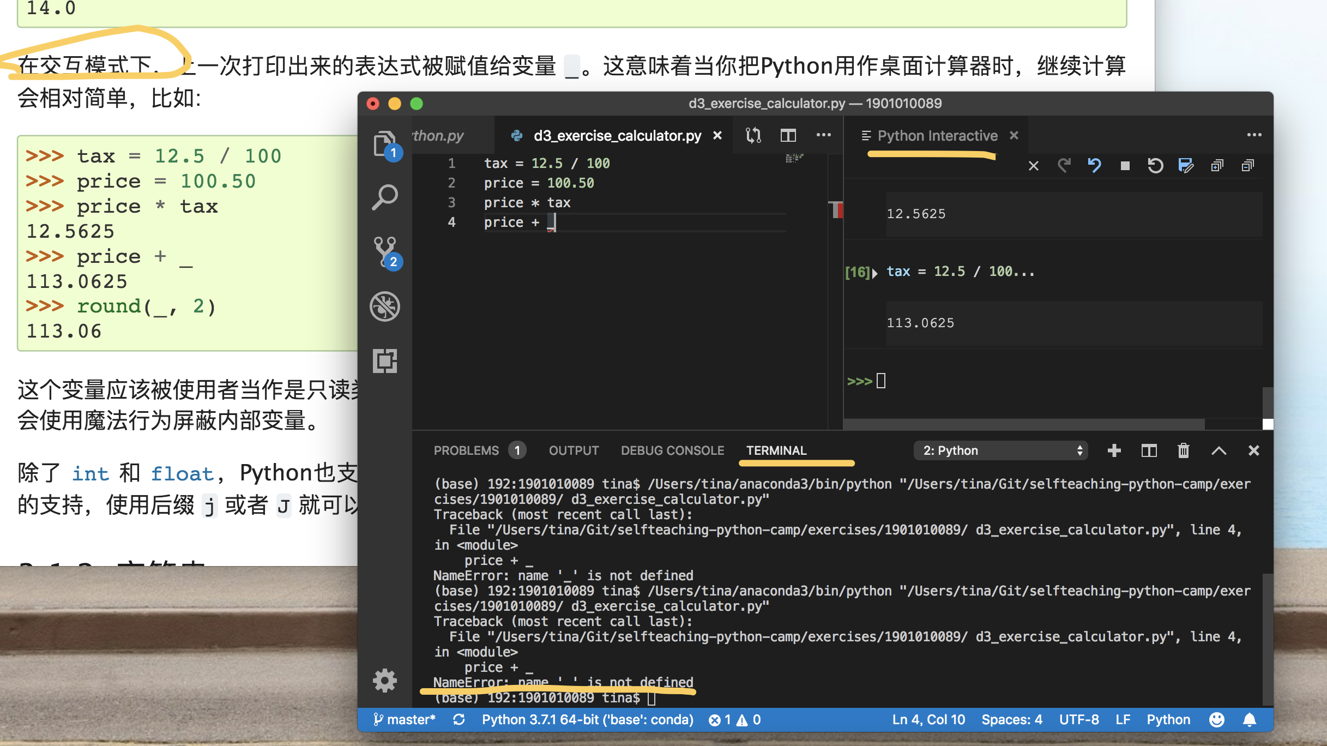The image size is (1327, 746).
Task: Click the terminal command prompt line
Action: pyautogui.click(x=545, y=698)
